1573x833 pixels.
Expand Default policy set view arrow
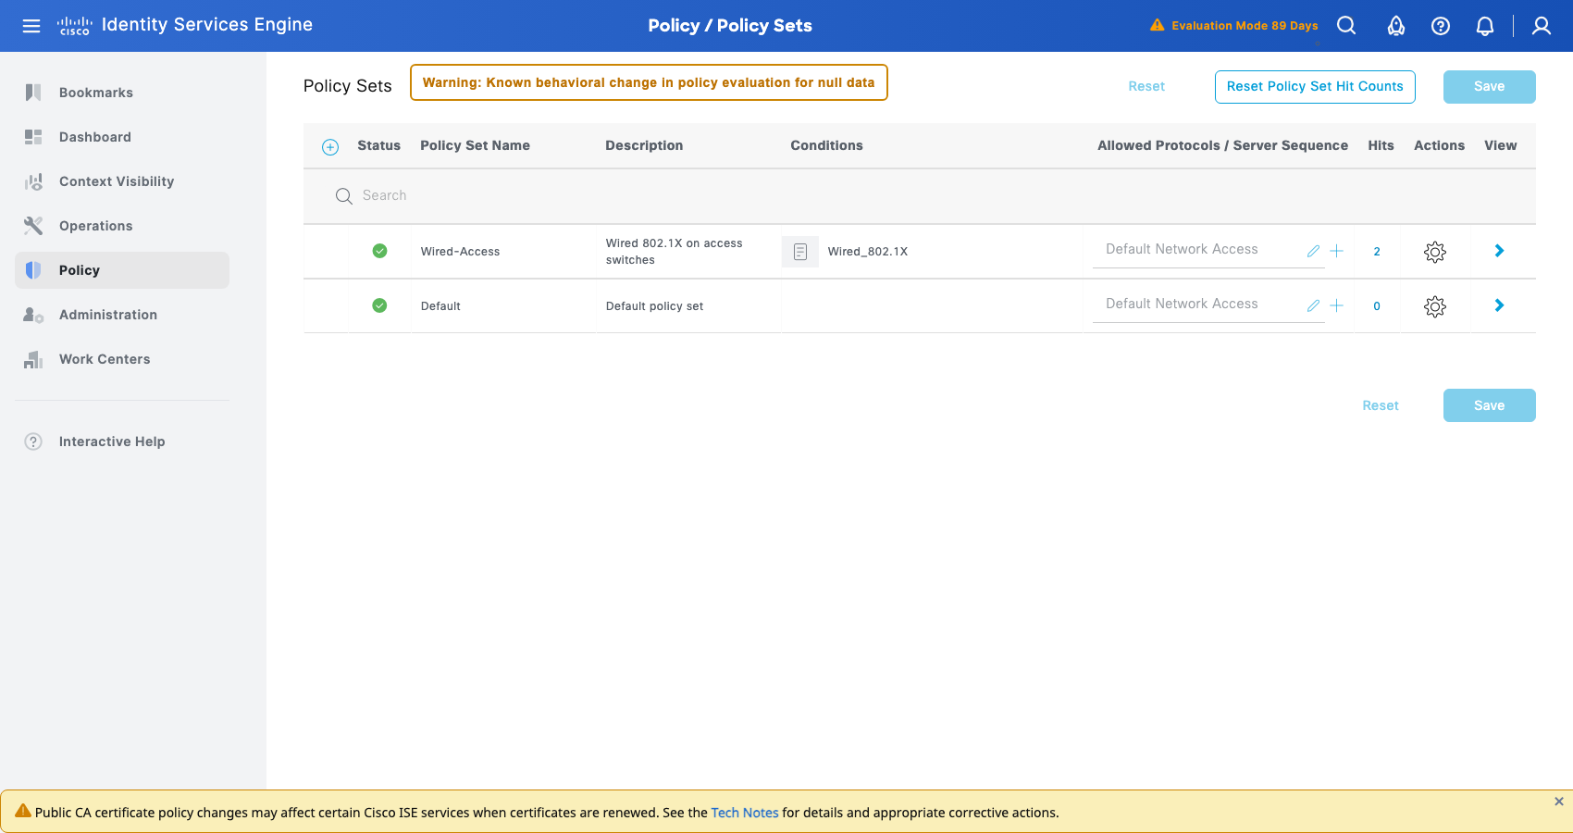coord(1500,305)
